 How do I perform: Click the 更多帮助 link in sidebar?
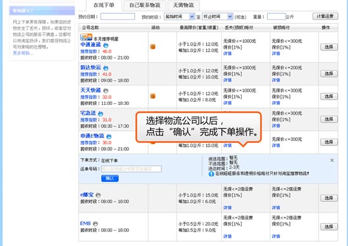[x=23, y=53]
